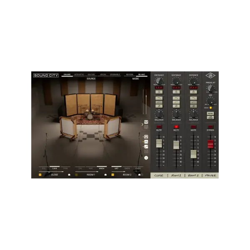The height and width of the screenshot is (250, 250).
Task: Click the master red fader handle
Action: 210,144
